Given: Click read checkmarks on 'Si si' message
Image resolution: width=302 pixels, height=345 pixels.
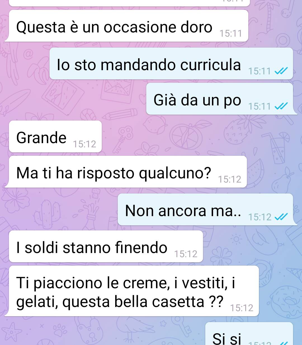Looking at the screenshot, I should (283, 343).
